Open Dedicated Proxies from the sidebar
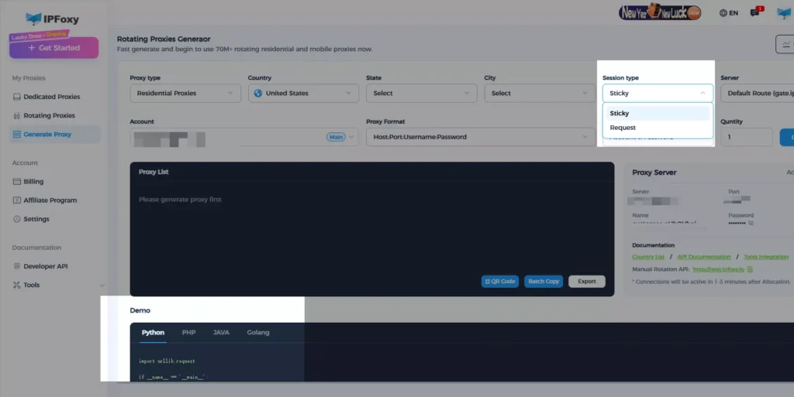794x397 pixels. click(x=51, y=97)
